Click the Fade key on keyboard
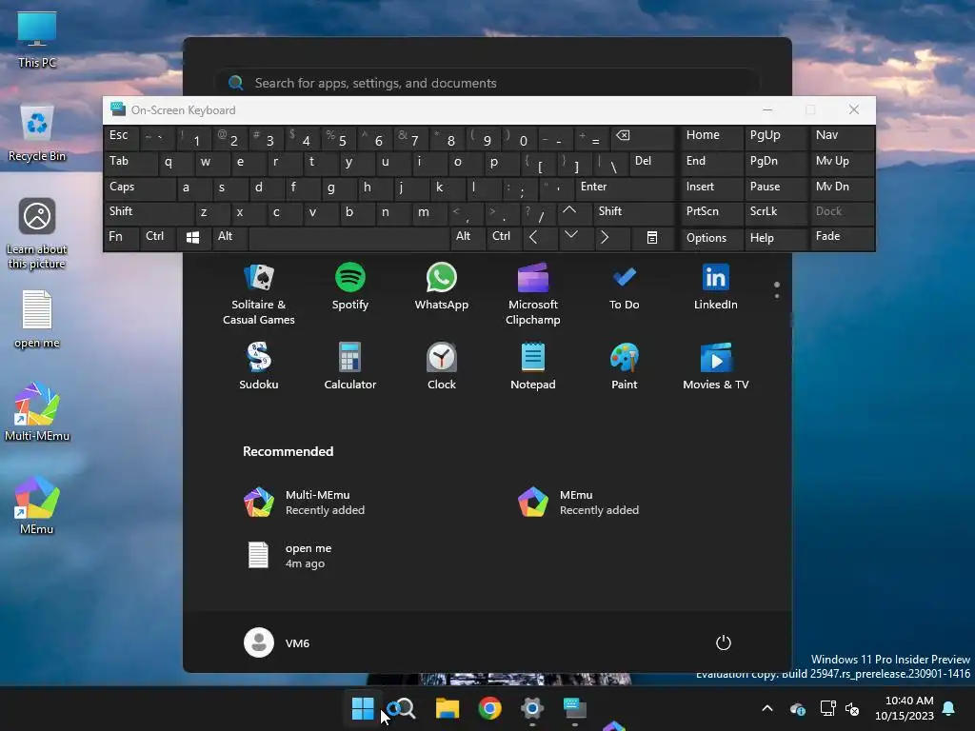Screen dimensions: 975x731 [x=842, y=237]
